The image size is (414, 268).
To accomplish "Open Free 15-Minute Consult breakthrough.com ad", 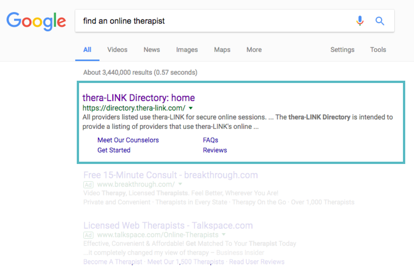I will tap(171, 175).
